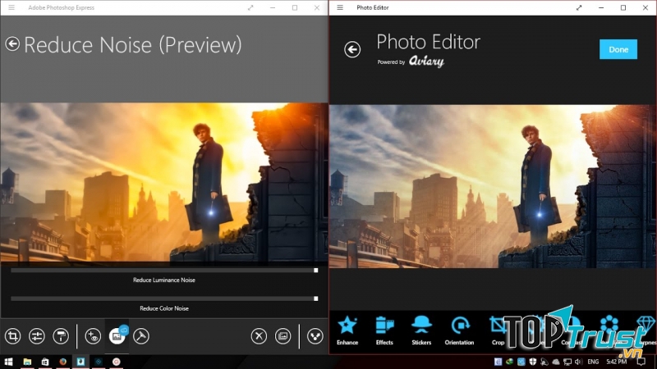Open the image gallery compare icon

(x=283, y=336)
